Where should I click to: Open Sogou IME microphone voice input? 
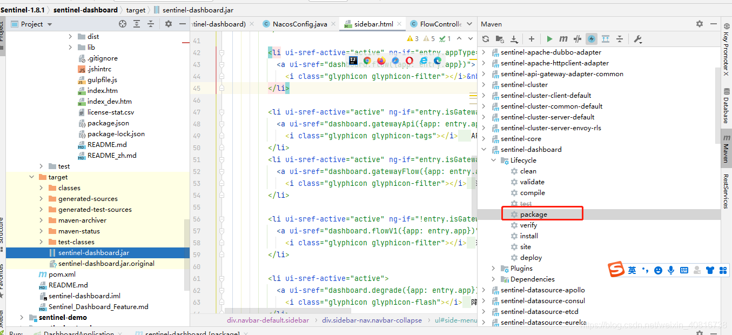[x=671, y=270]
